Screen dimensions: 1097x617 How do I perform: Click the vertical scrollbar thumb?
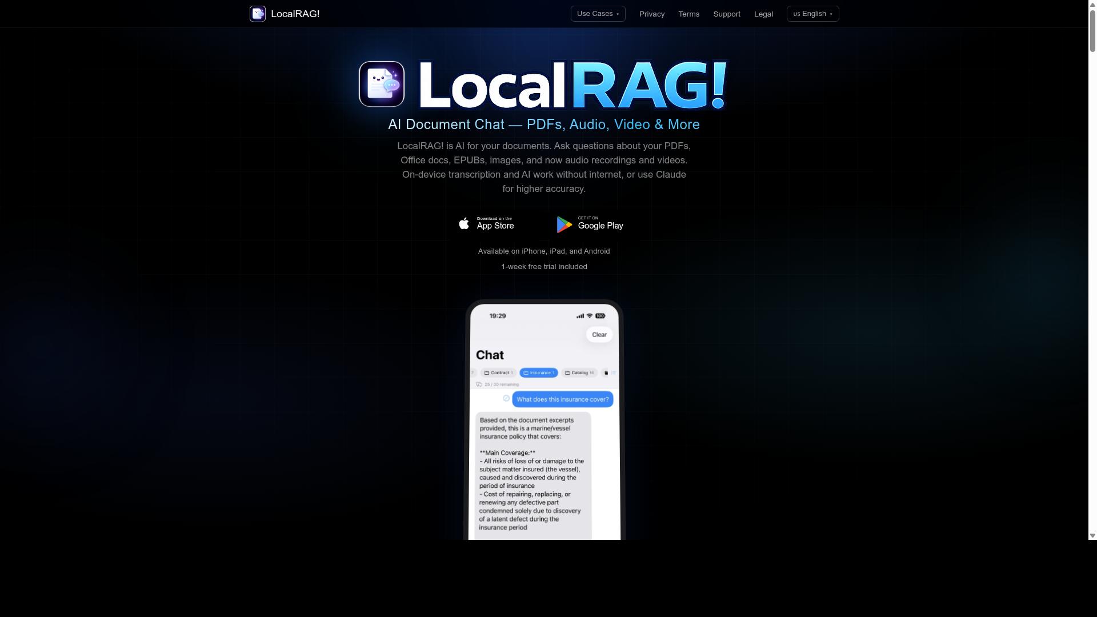point(1092,31)
